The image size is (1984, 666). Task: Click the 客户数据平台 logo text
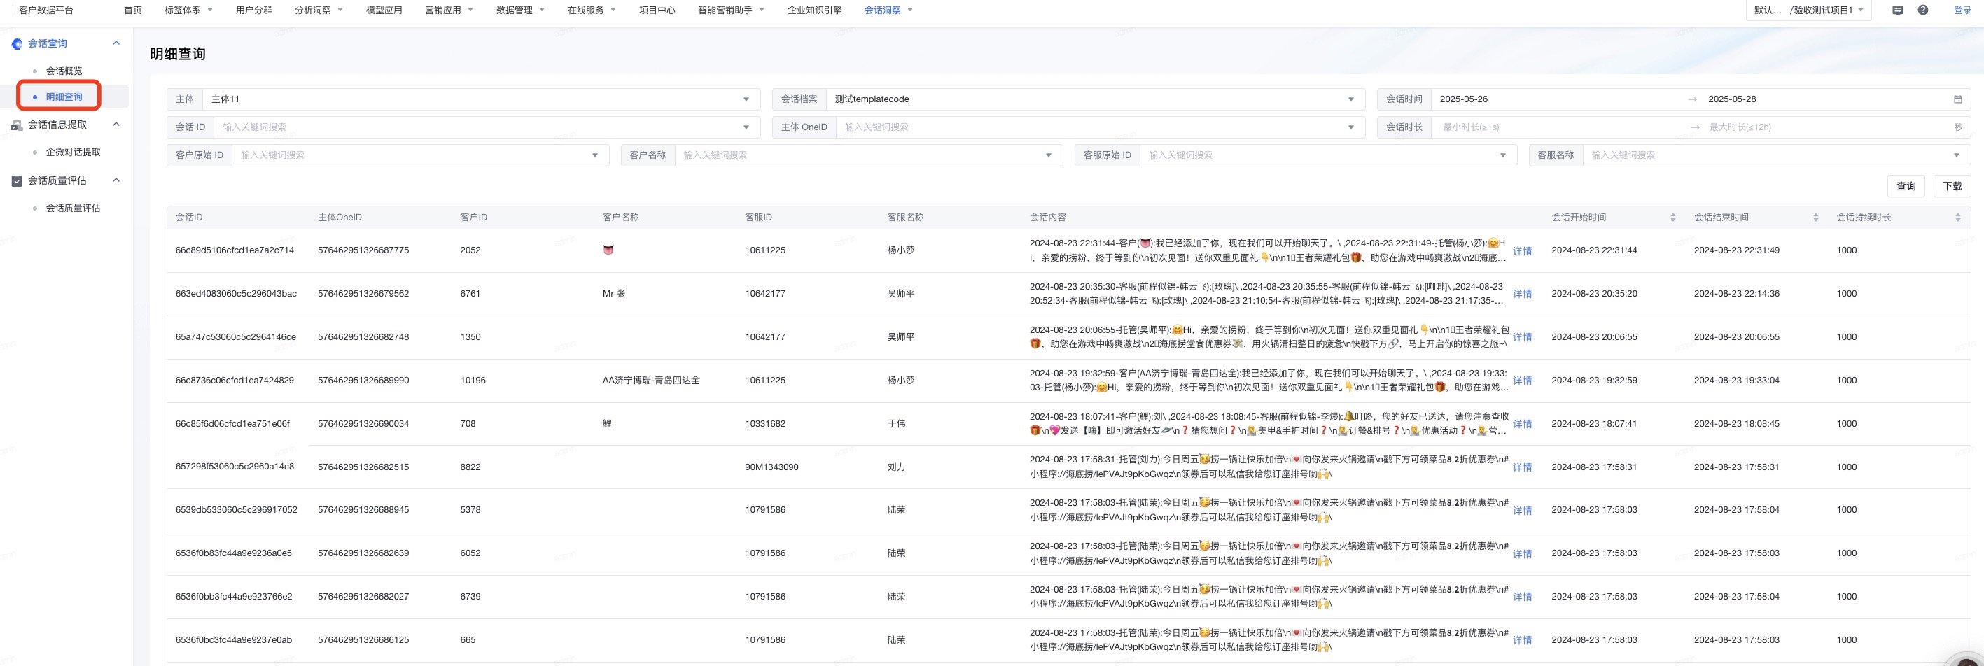tap(46, 10)
